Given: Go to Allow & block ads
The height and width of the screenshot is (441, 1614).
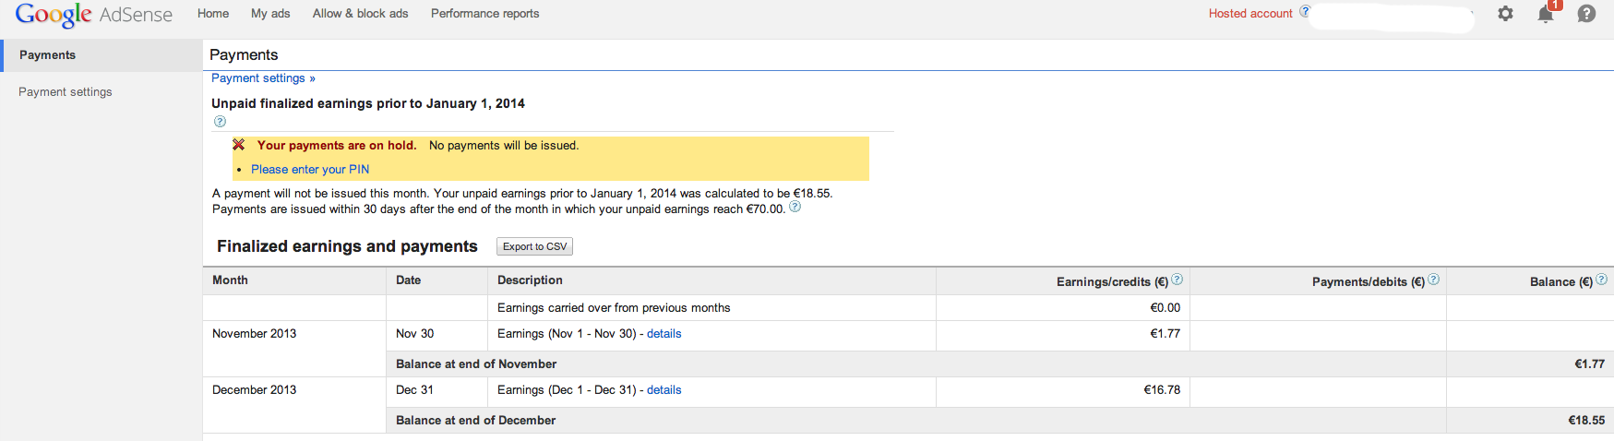Looking at the screenshot, I should (360, 14).
